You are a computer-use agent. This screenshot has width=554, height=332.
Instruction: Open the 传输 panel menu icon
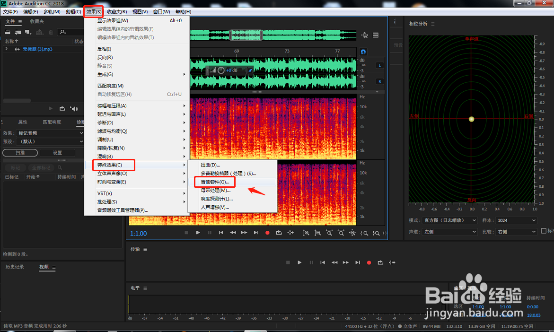(x=145, y=249)
